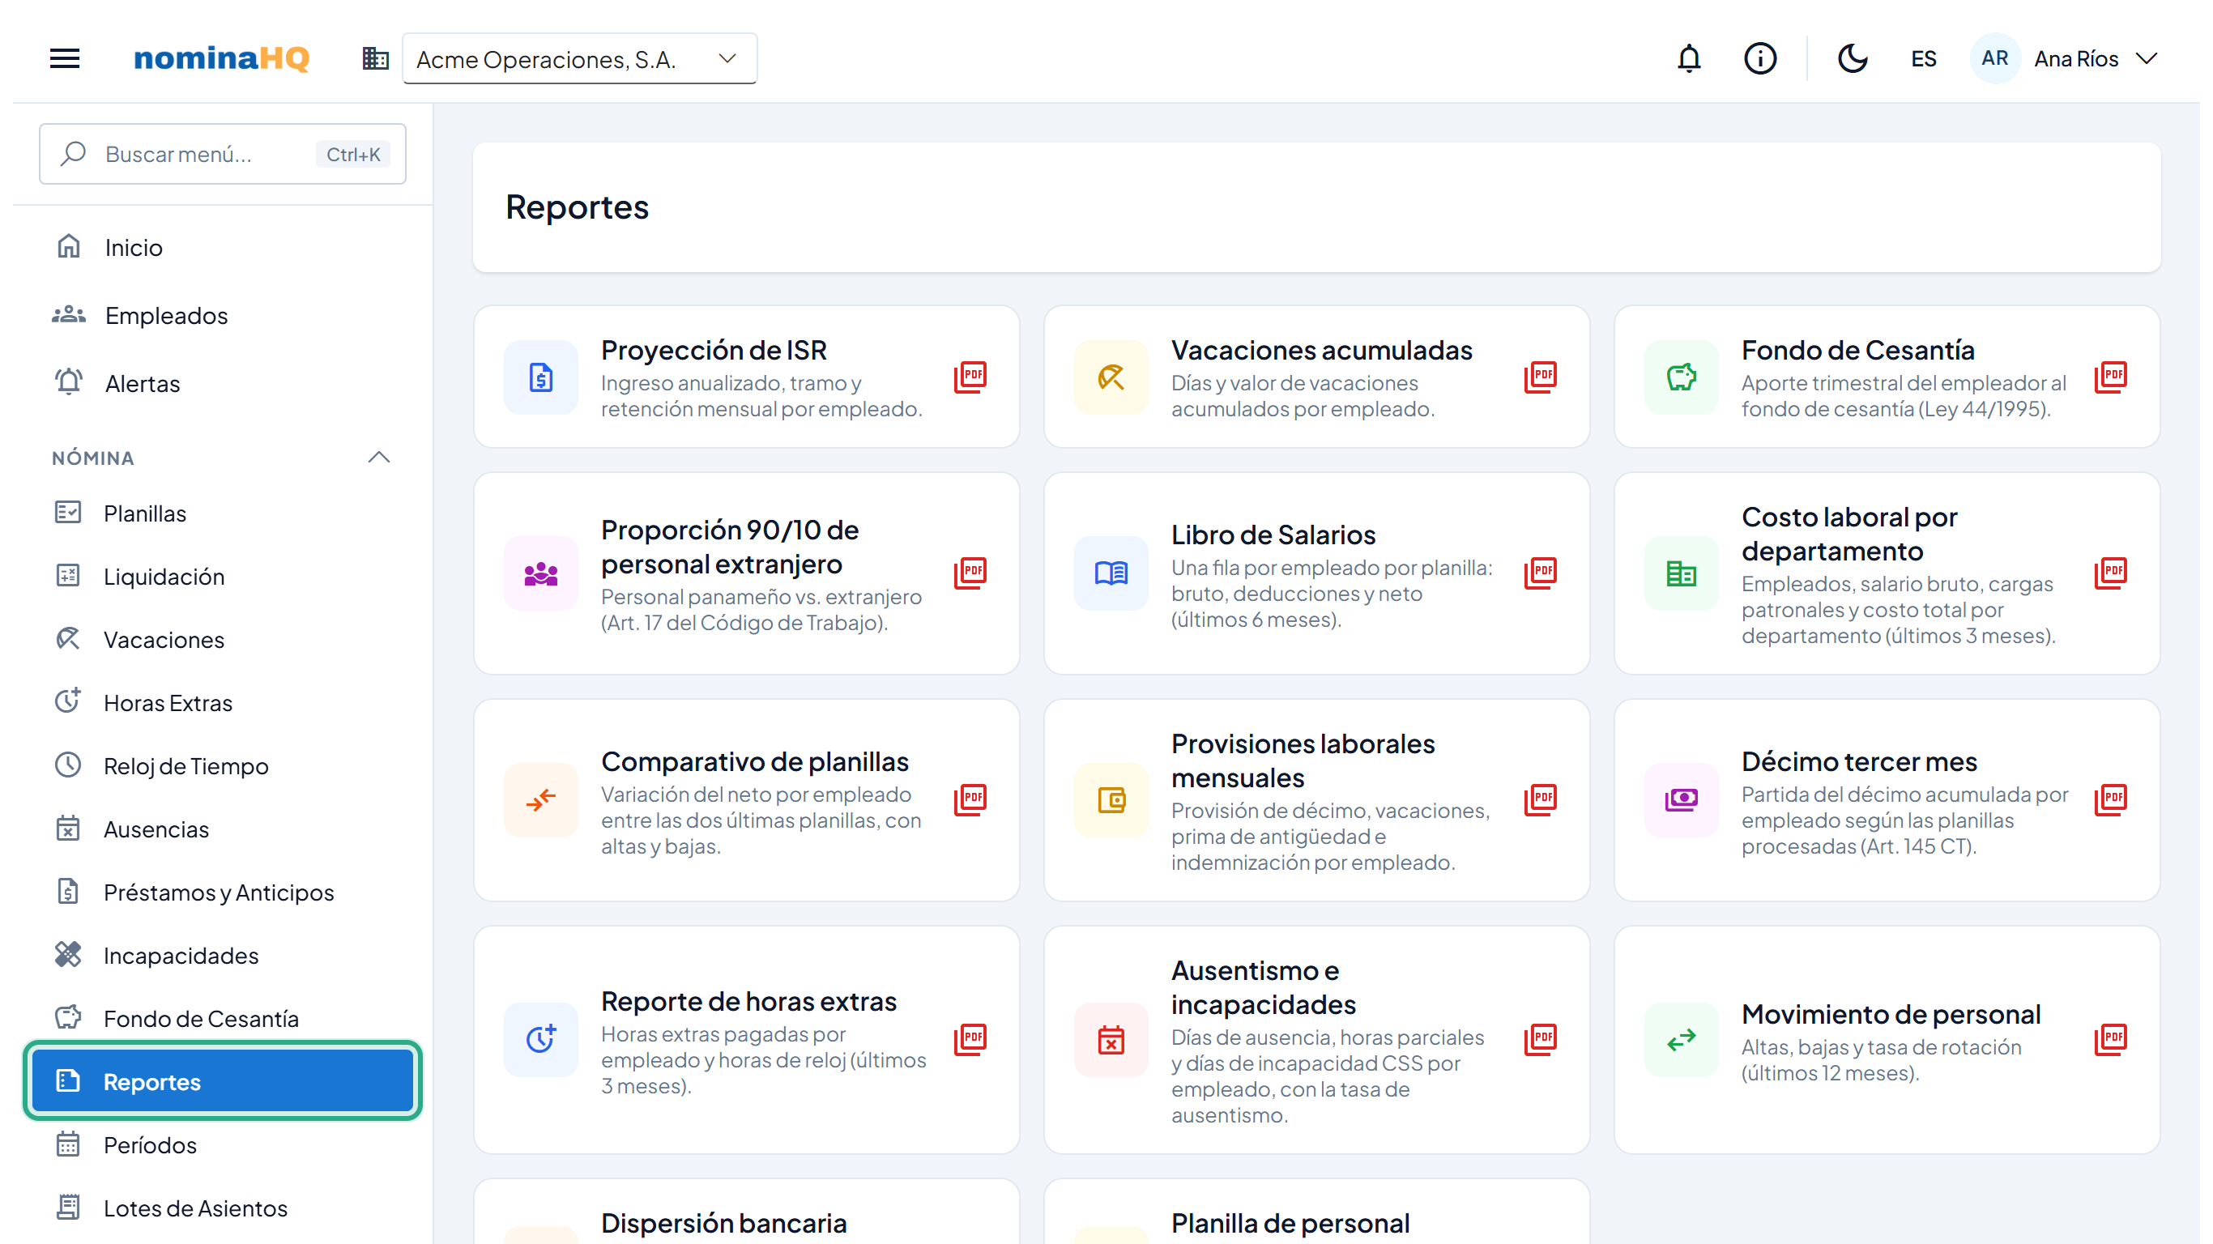Screen dimensions: 2213x1244
Task: Click the nominaHQ logo
Action: coord(221,58)
